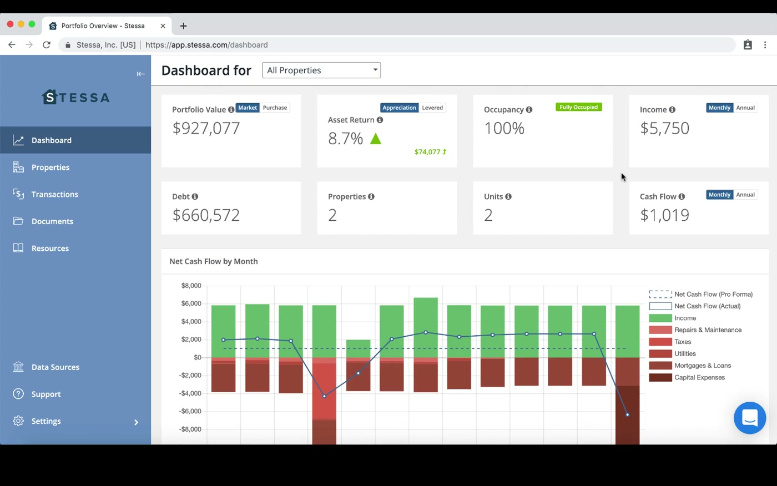Open Transactions in the sidebar
The image size is (777, 486).
coord(75,194)
